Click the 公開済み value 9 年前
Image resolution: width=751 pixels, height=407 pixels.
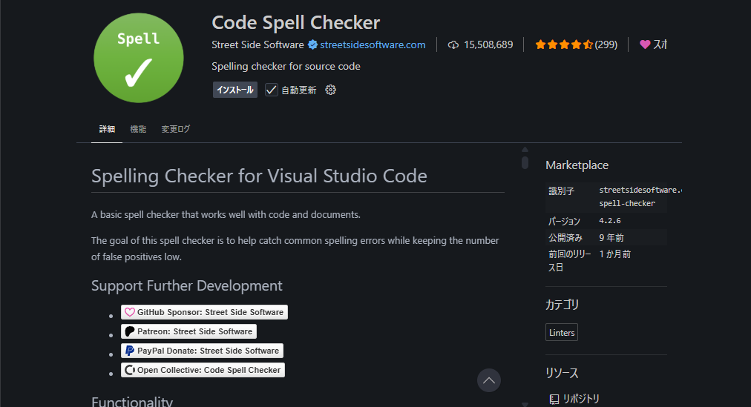(611, 238)
